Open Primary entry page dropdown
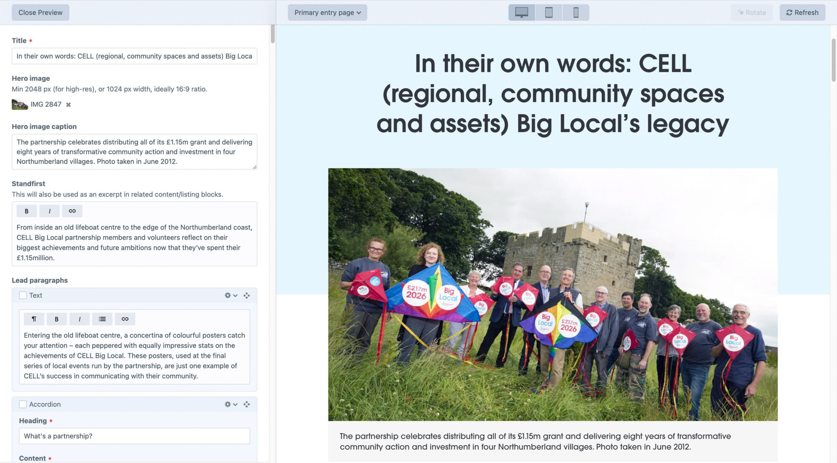This screenshot has height=463, width=837. coord(327,13)
